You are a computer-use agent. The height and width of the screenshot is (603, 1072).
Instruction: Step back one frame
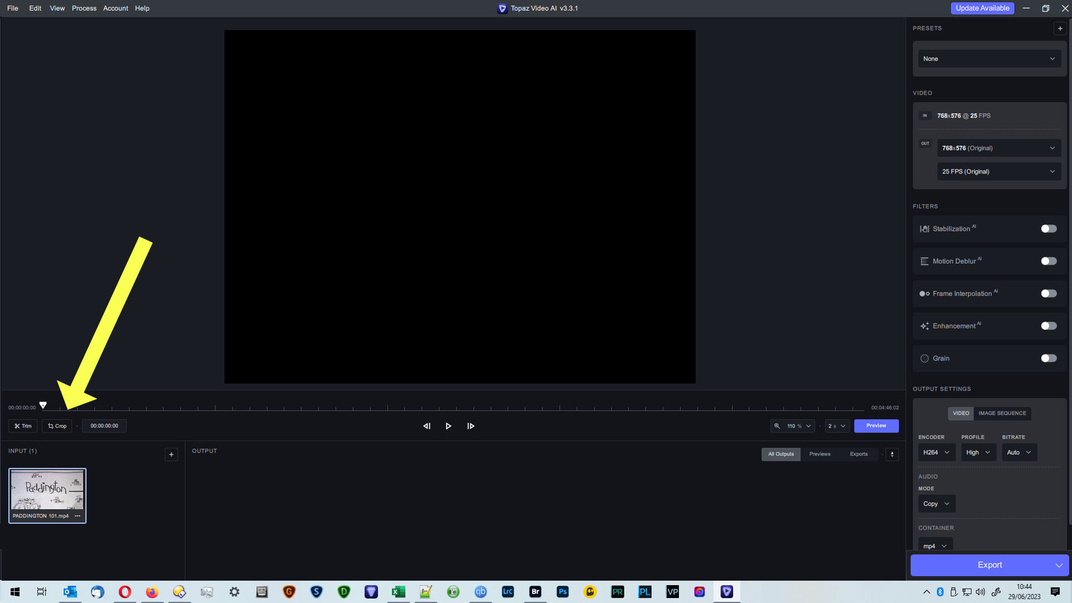coord(427,426)
